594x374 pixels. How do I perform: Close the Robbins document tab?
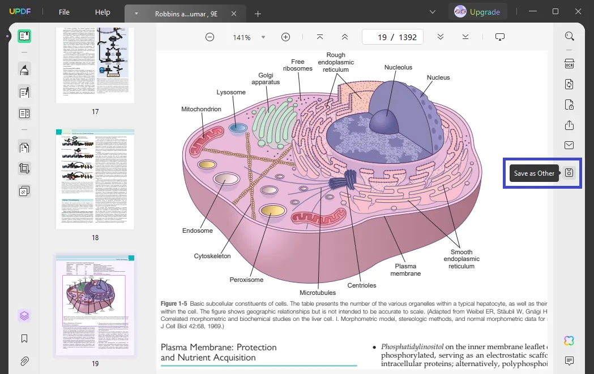pyautogui.click(x=234, y=14)
